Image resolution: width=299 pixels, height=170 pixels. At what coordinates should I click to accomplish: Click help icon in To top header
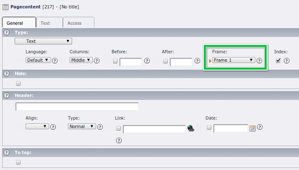point(7,152)
